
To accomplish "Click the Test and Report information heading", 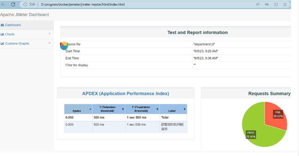I will tap(198, 33).
